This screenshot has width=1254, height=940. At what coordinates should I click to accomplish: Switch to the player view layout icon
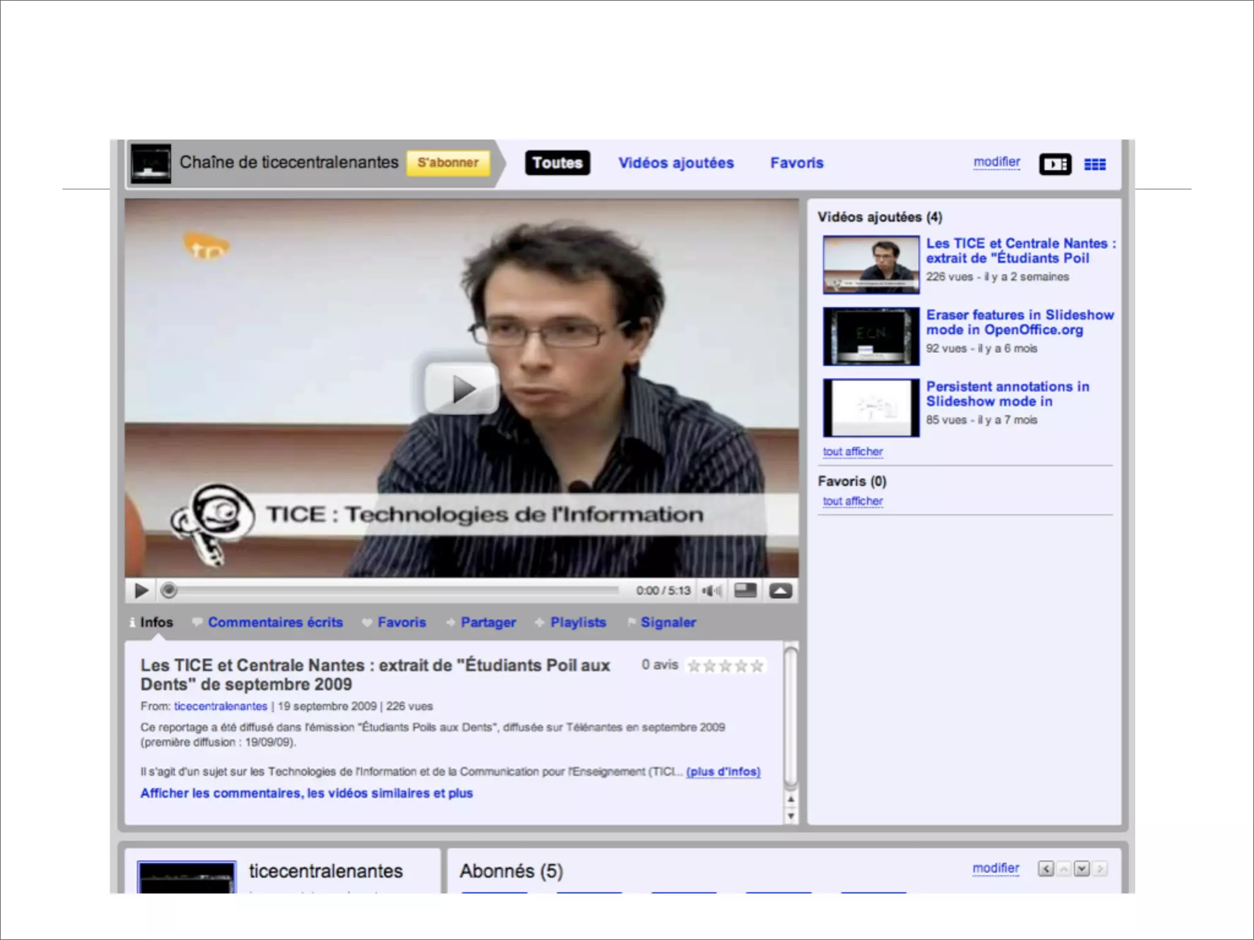point(1055,164)
